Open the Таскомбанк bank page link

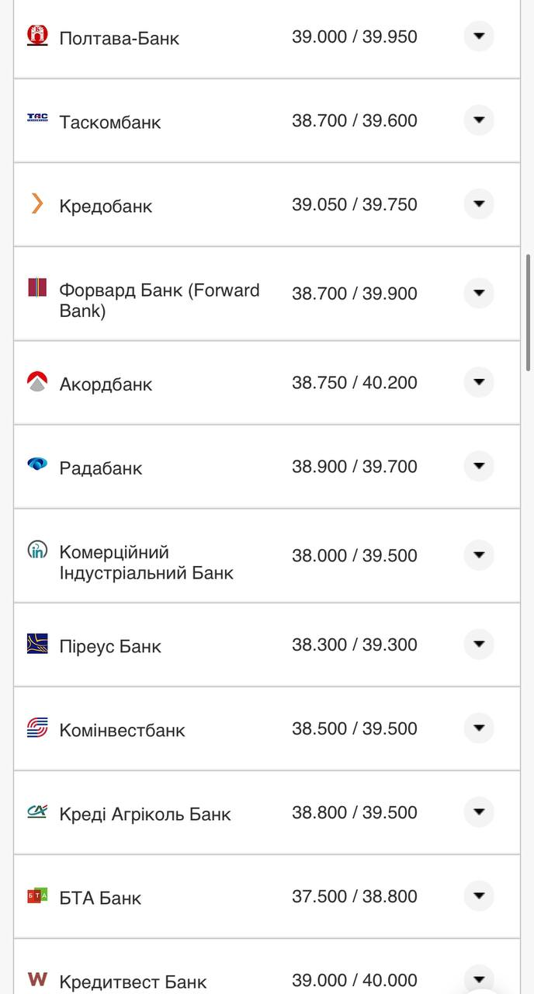click(x=109, y=122)
